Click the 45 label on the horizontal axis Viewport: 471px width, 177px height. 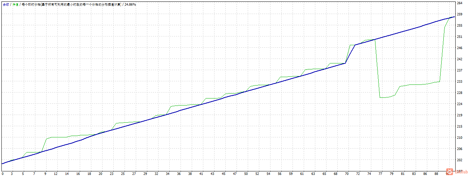tap(224, 174)
